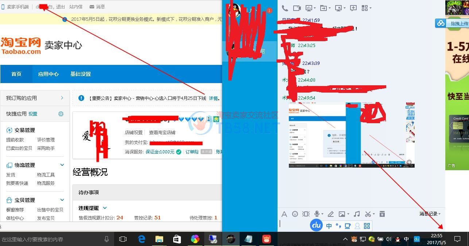Collapse the 宝贝管理 section

coord(62,200)
